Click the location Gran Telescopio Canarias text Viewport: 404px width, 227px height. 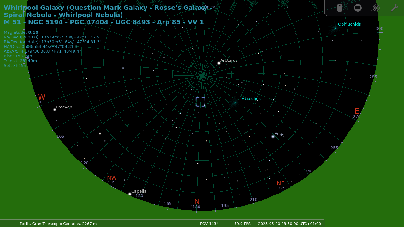click(58, 224)
